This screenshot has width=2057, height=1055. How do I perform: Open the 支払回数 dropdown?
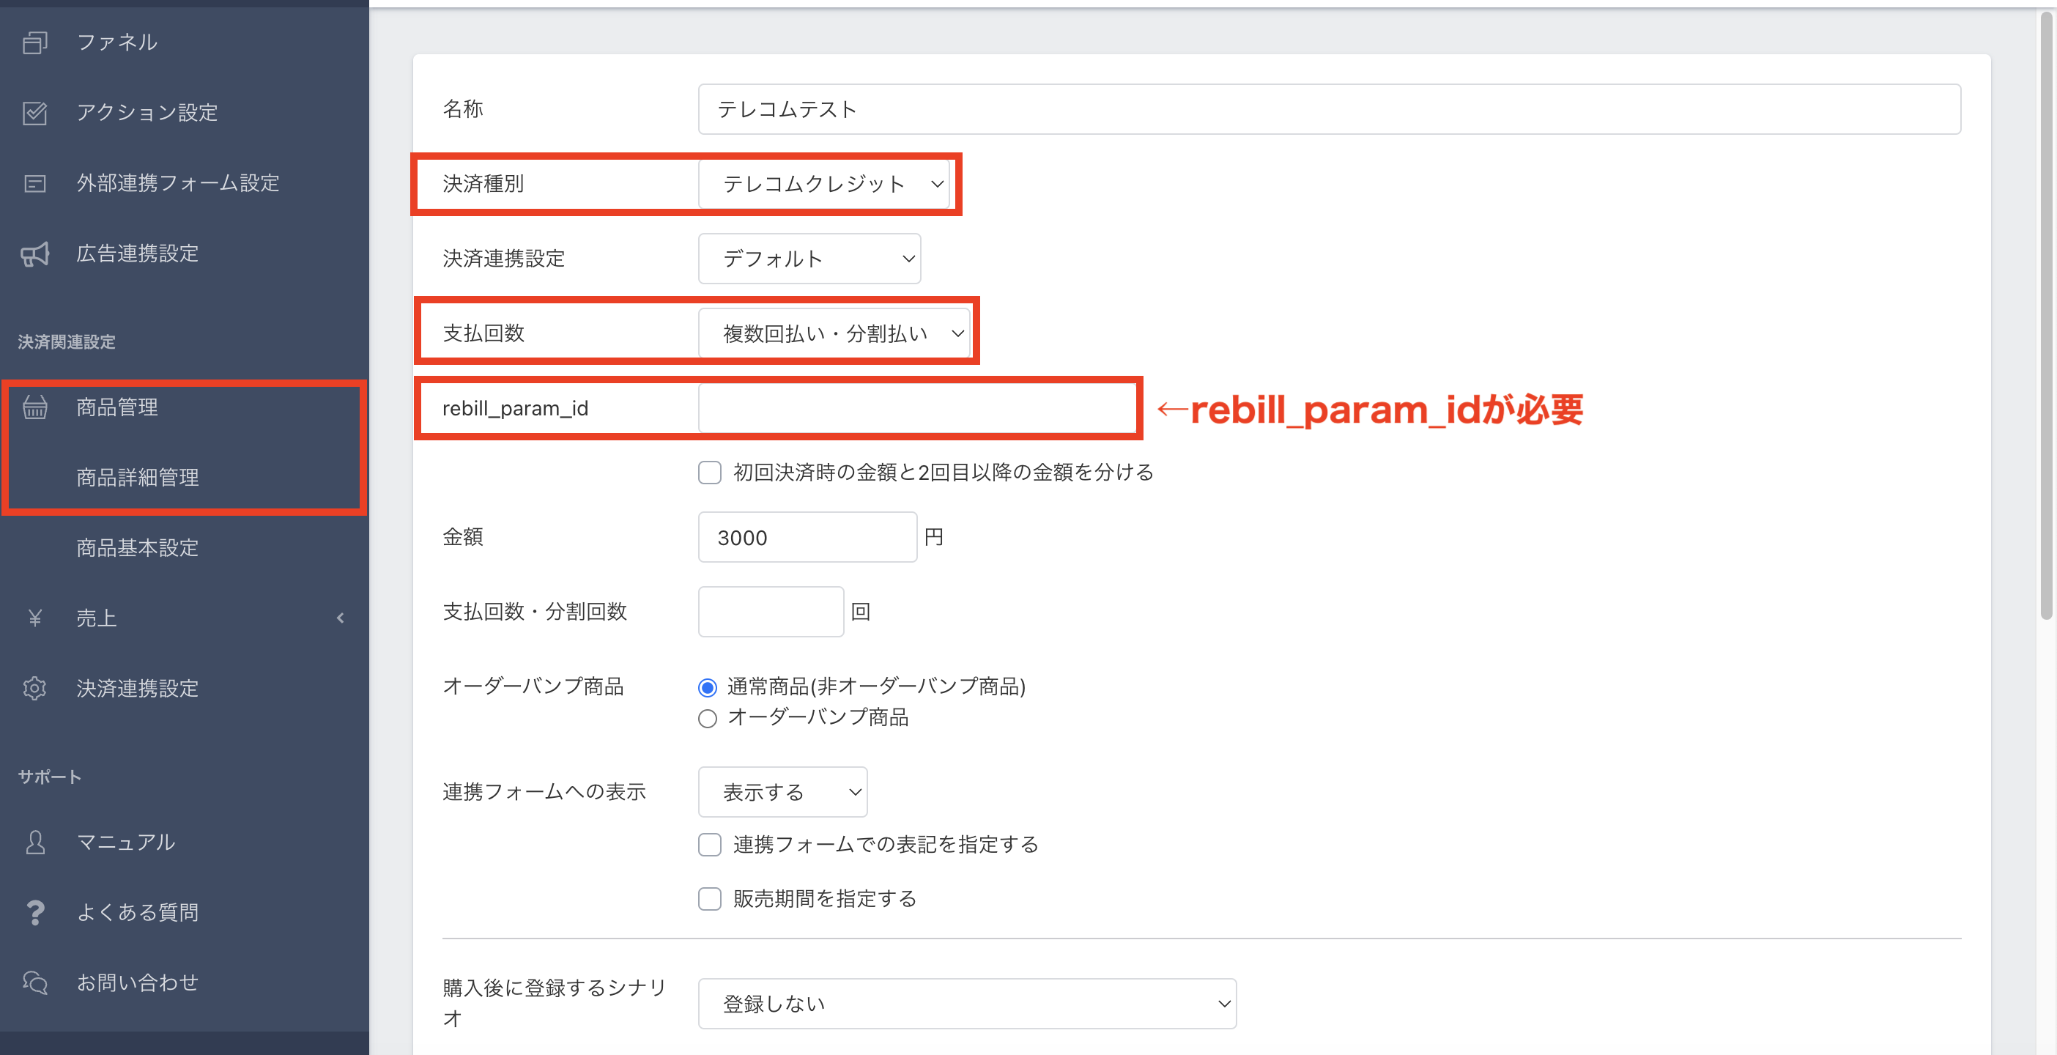point(834,334)
